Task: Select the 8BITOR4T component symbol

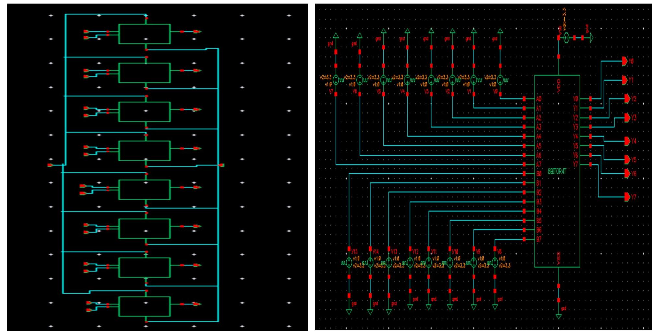Action: (557, 172)
